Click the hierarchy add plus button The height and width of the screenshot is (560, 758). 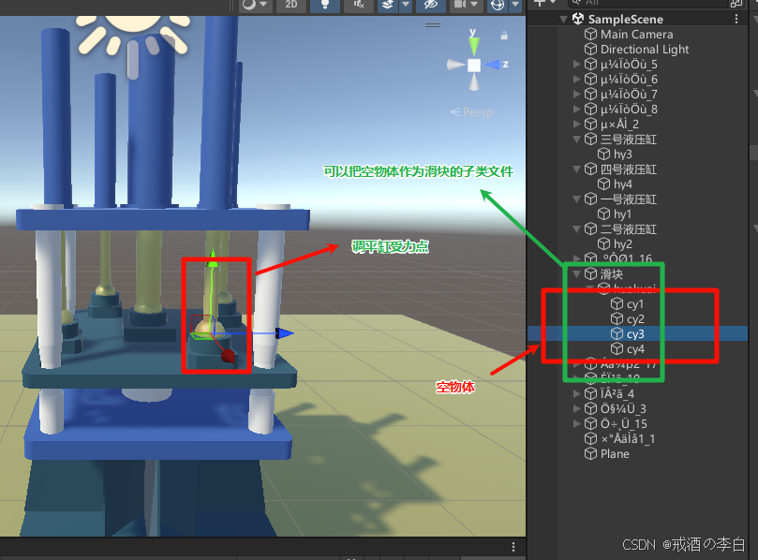pos(540,3)
